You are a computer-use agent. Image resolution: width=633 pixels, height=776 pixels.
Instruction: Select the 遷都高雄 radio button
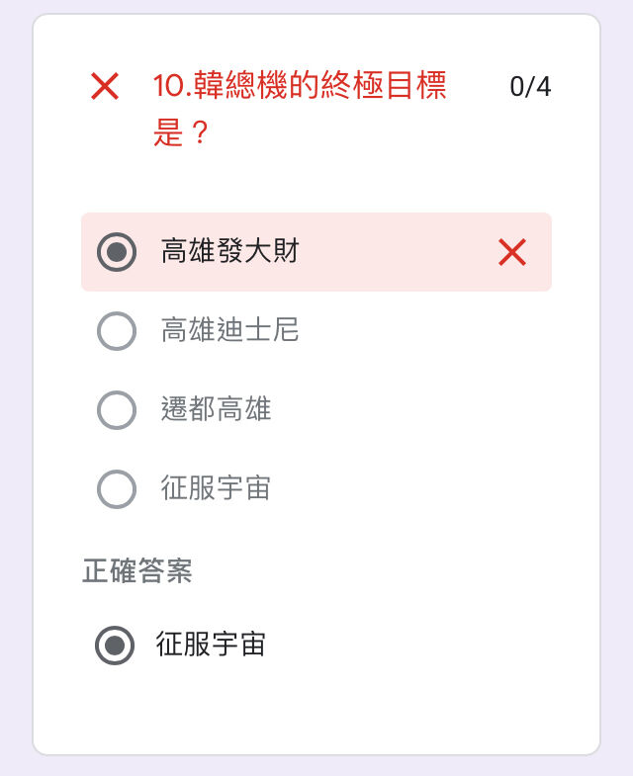[117, 410]
